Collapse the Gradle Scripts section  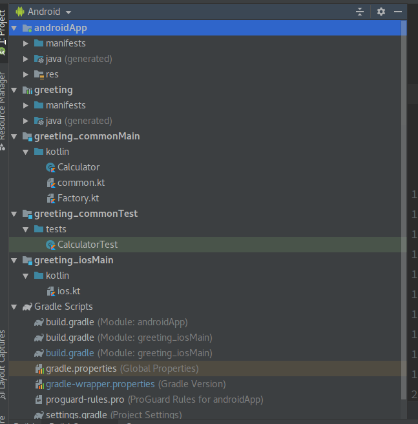14,307
